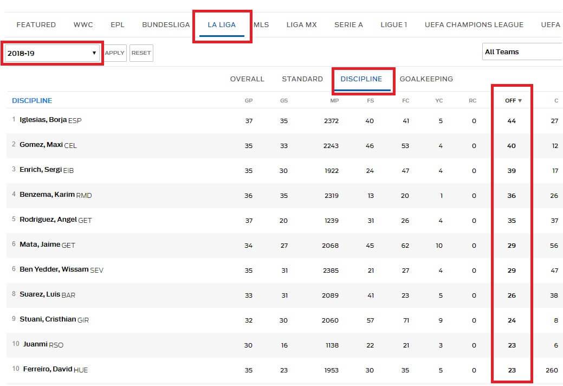
Task: Select the UEFA Champions League tab
Action: (x=474, y=25)
